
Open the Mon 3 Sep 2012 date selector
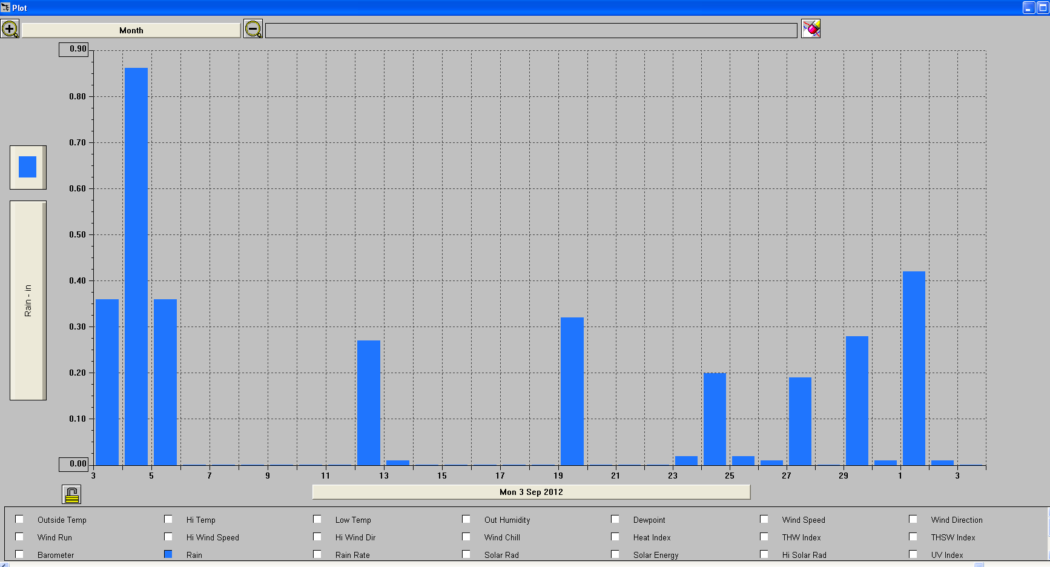(531, 492)
